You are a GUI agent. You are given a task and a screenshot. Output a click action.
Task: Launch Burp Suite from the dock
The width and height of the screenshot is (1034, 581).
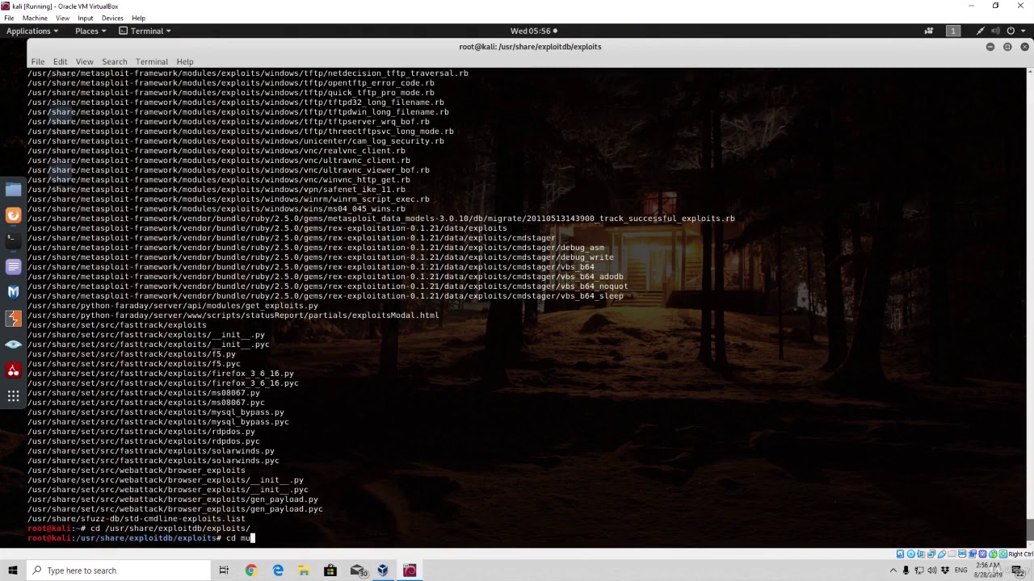(x=13, y=318)
